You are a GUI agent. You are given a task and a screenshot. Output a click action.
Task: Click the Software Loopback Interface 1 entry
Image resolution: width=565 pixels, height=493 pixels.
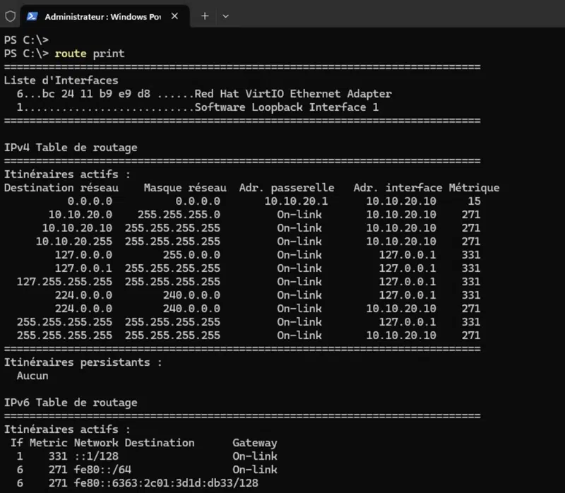click(x=286, y=107)
